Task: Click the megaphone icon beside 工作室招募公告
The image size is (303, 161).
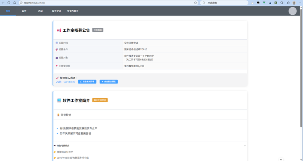Action: tap(59, 30)
